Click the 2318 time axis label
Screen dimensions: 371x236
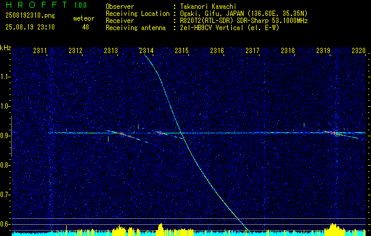(x=288, y=50)
